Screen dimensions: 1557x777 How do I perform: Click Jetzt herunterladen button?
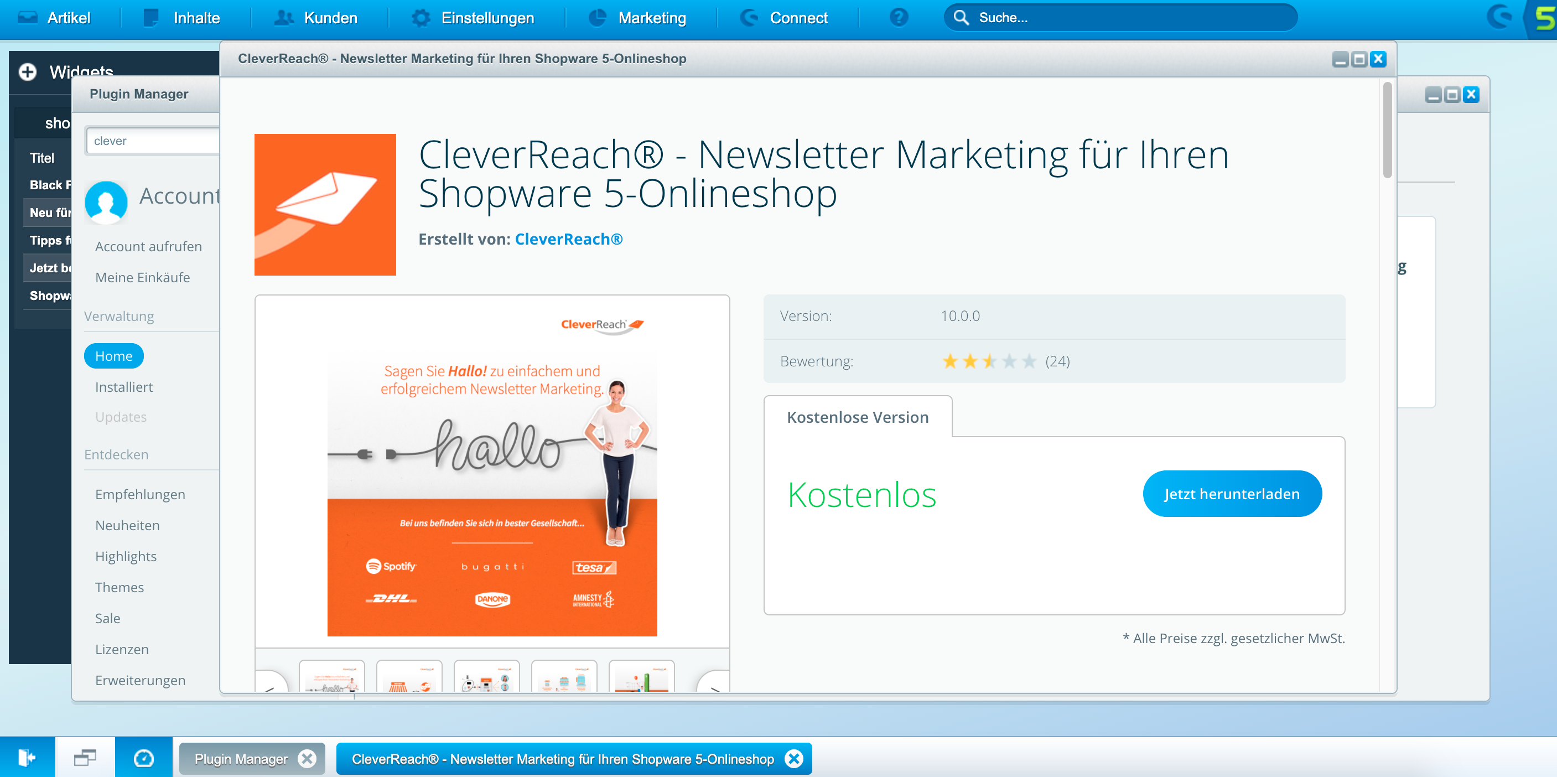pos(1232,494)
